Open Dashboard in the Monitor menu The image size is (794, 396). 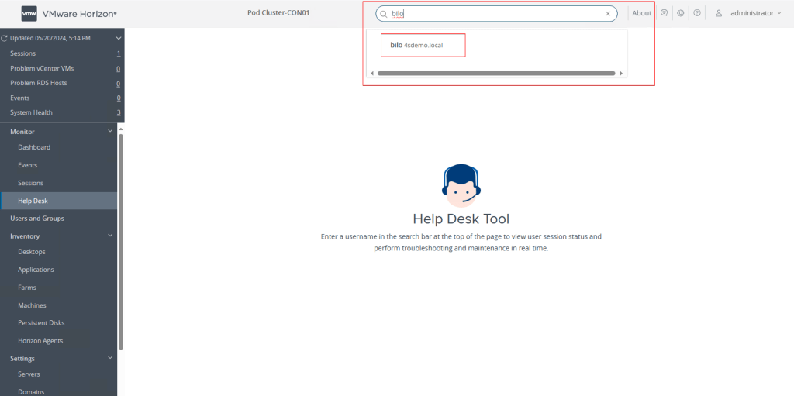coord(34,147)
